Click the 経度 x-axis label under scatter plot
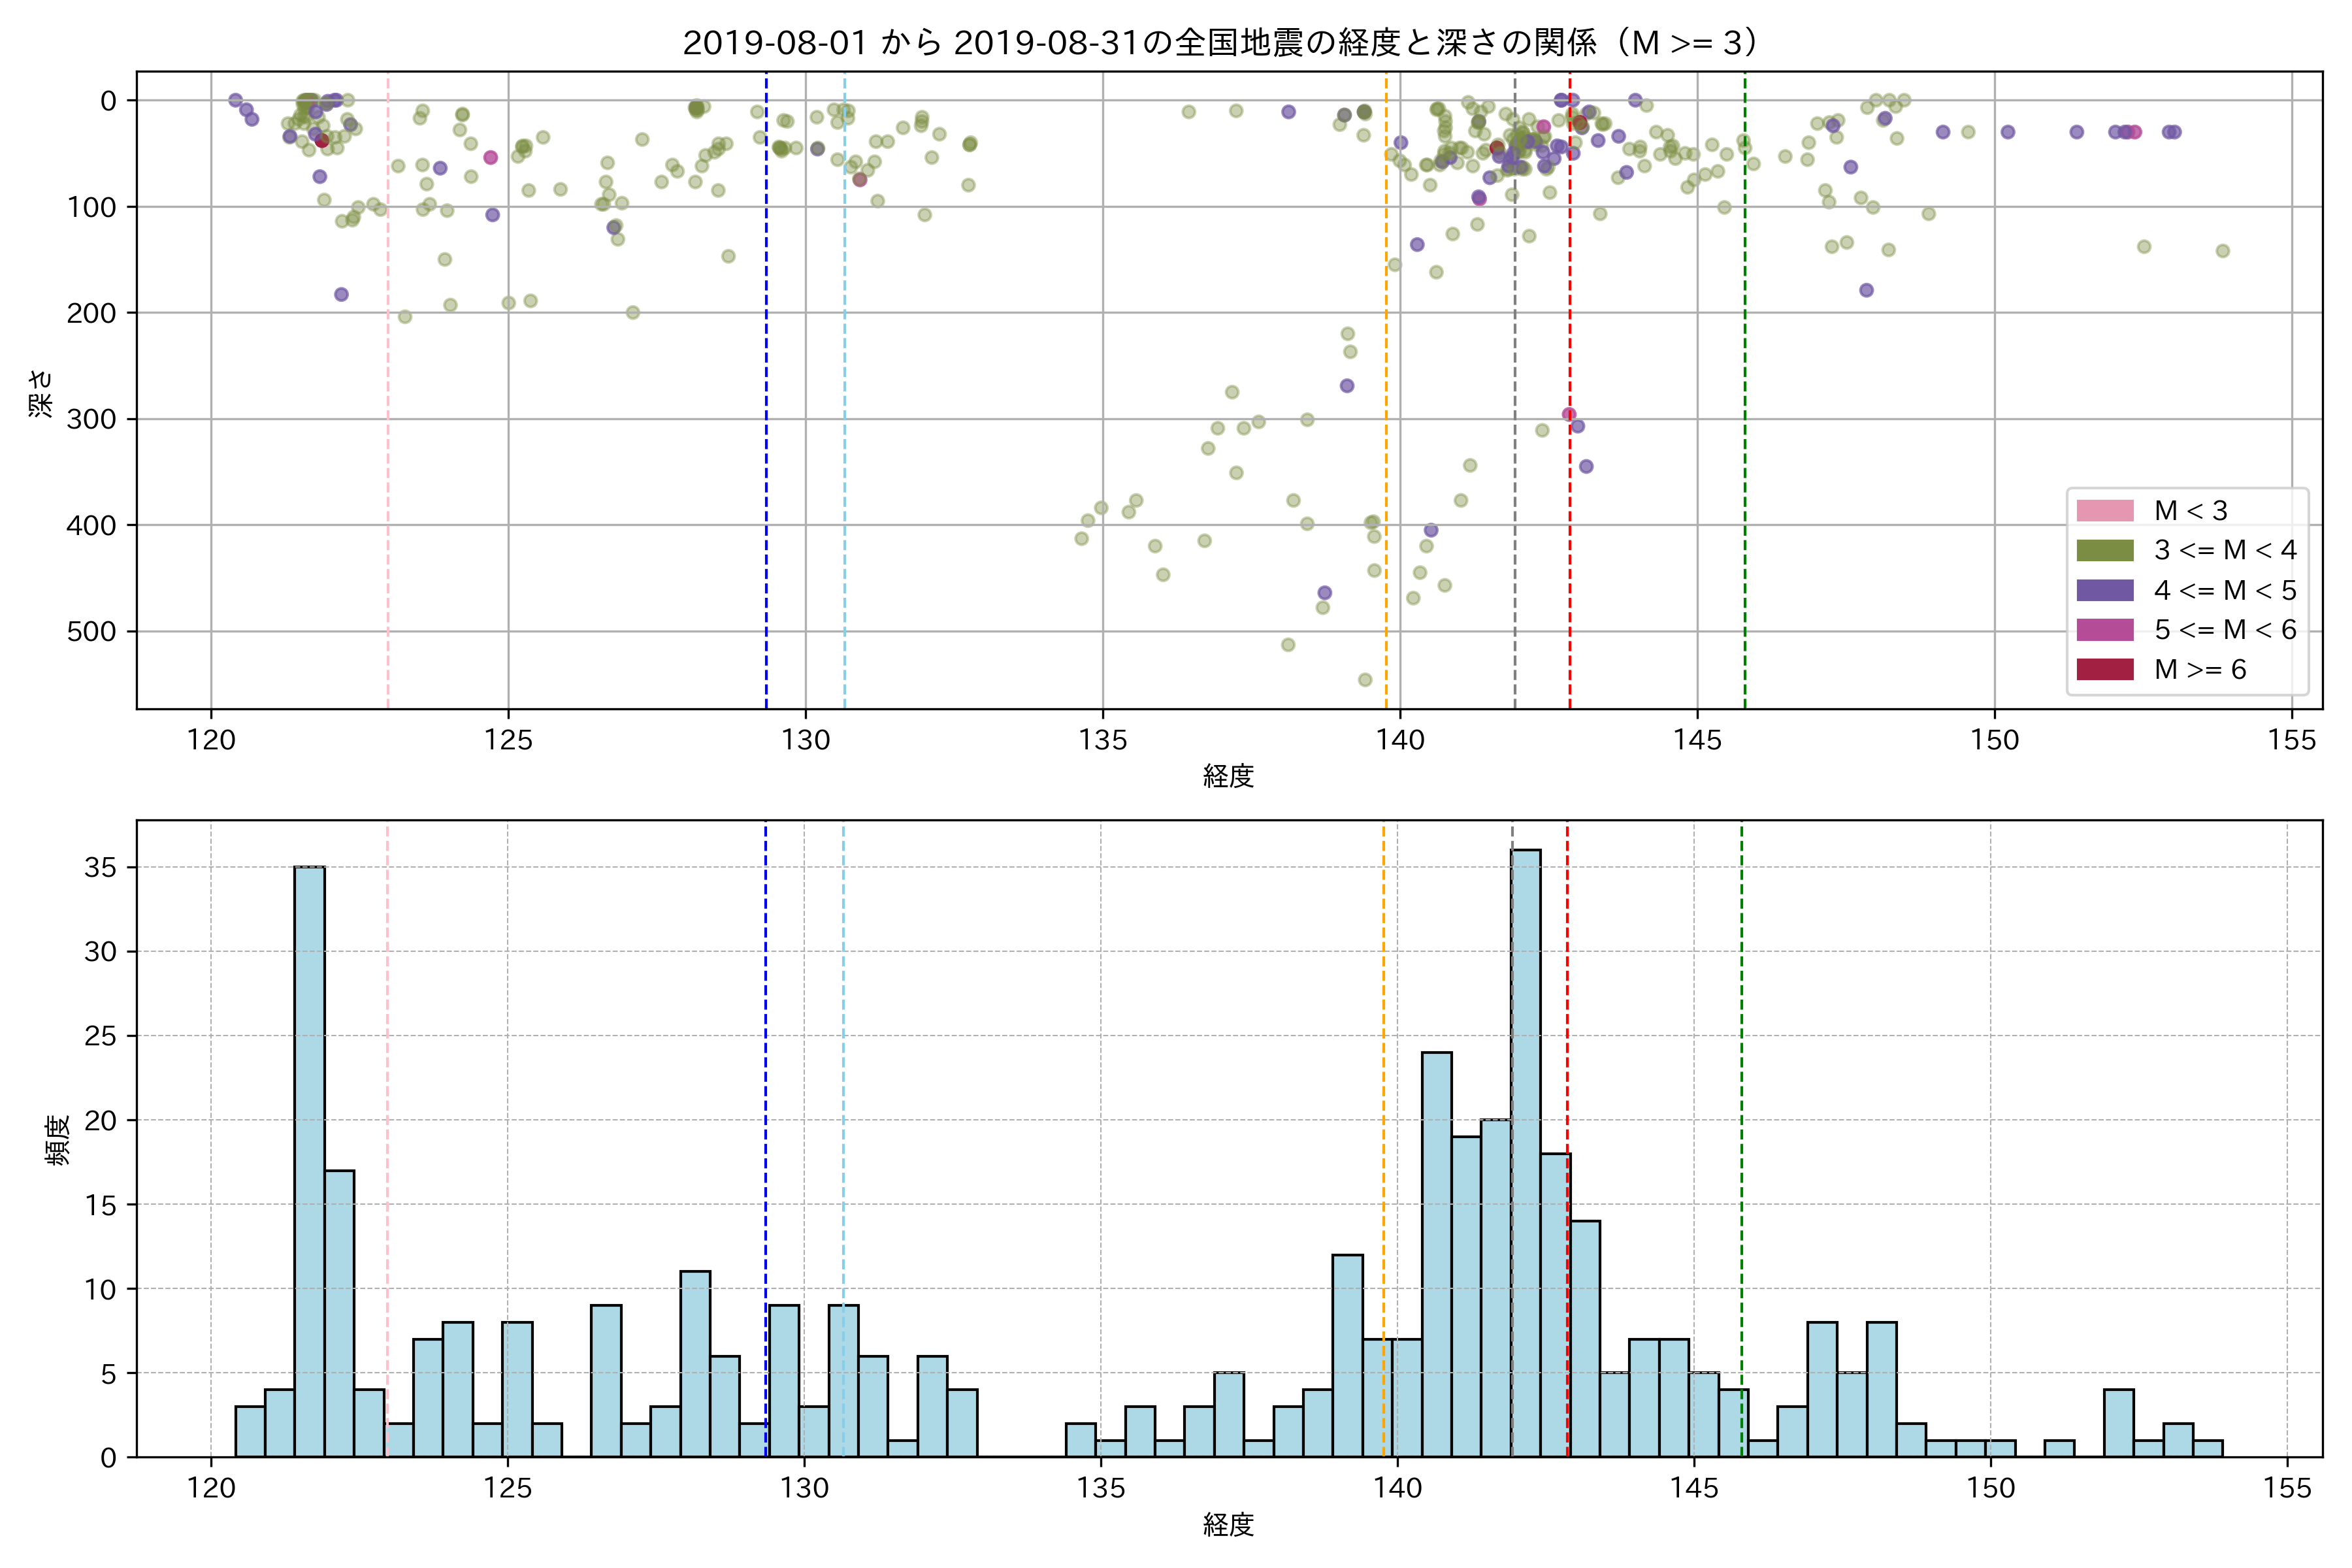2352x1568 pixels. pyautogui.click(x=1228, y=776)
